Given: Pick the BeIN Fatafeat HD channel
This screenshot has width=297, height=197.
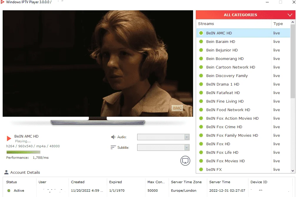Looking at the screenshot, I should (243, 93).
